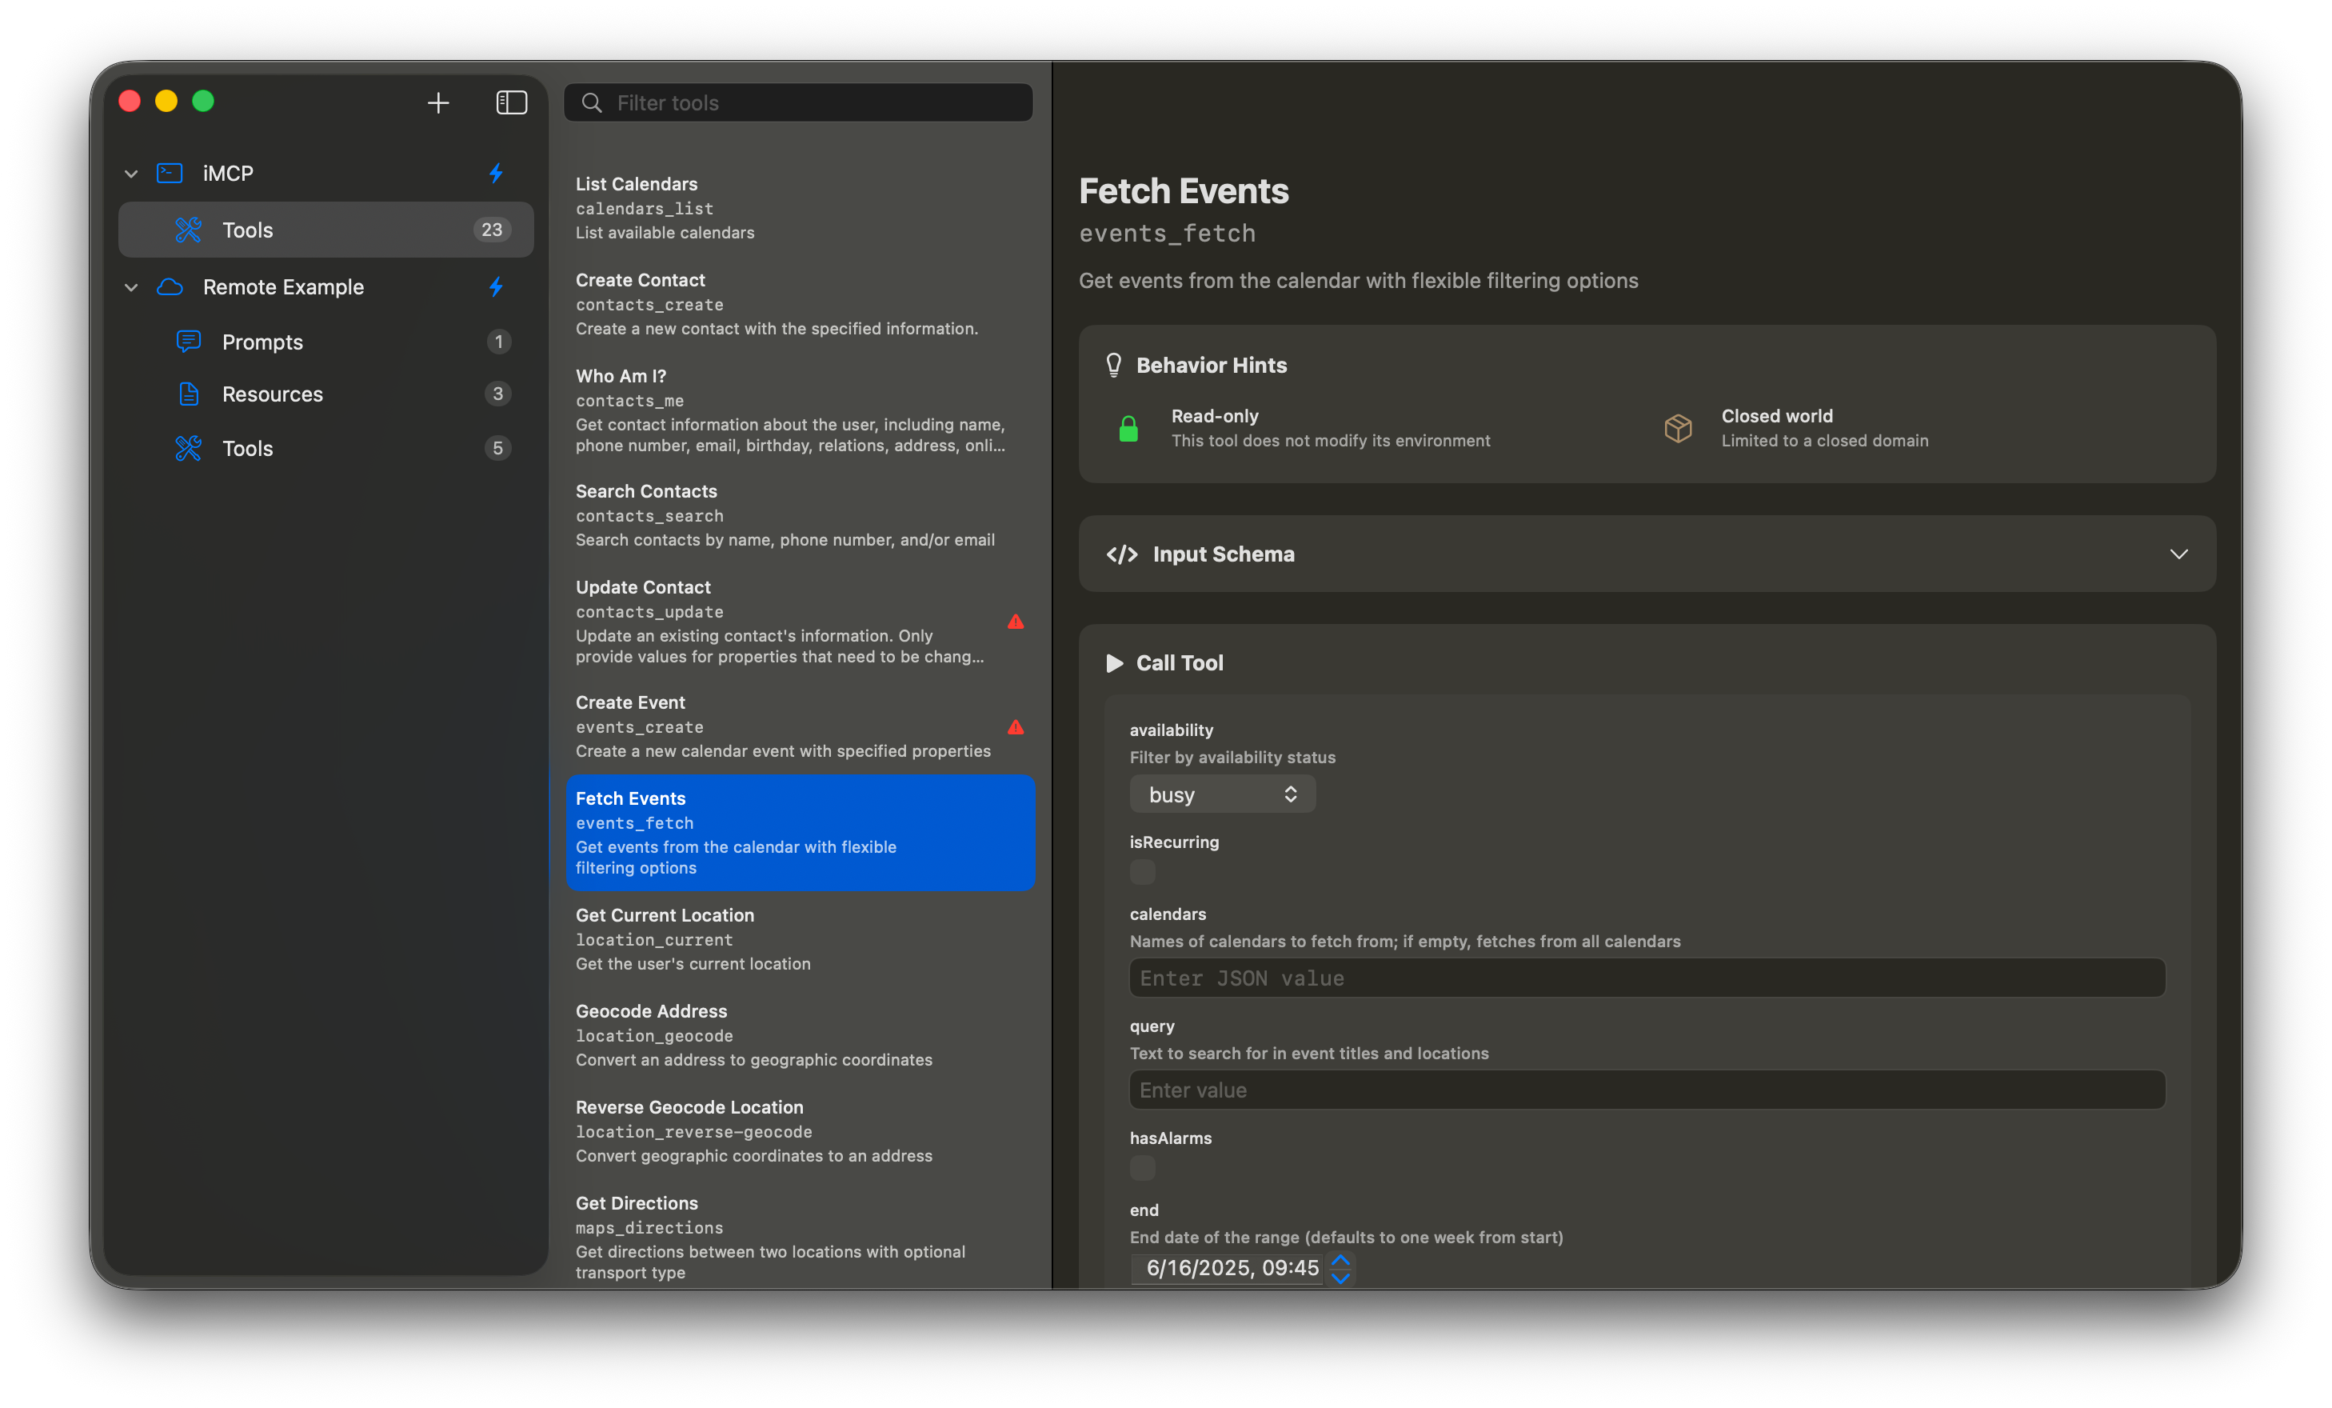The height and width of the screenshot is (1408, 2332).
Task: Enable the isRecurring checkbox
Action: 1142,872
